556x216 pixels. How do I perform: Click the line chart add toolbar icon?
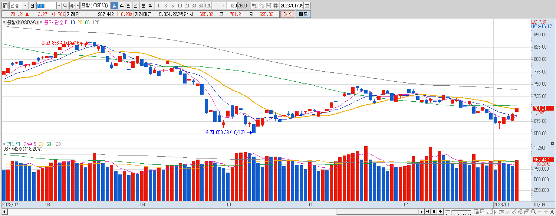pos(261,6)
